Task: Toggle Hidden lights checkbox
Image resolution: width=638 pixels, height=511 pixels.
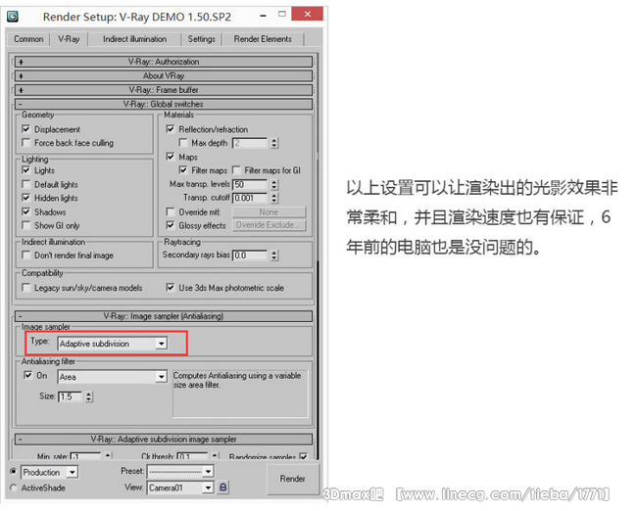Action: click(26, 198)
